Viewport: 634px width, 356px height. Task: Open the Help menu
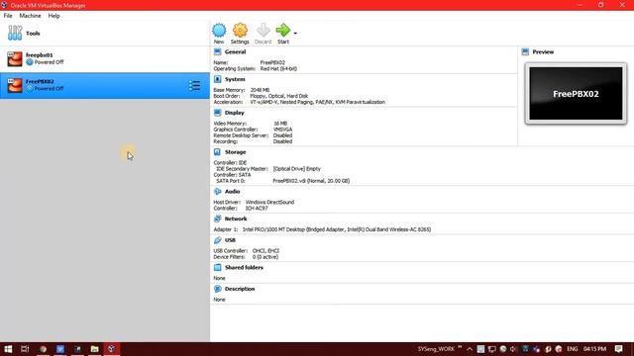tap(53, 16)
